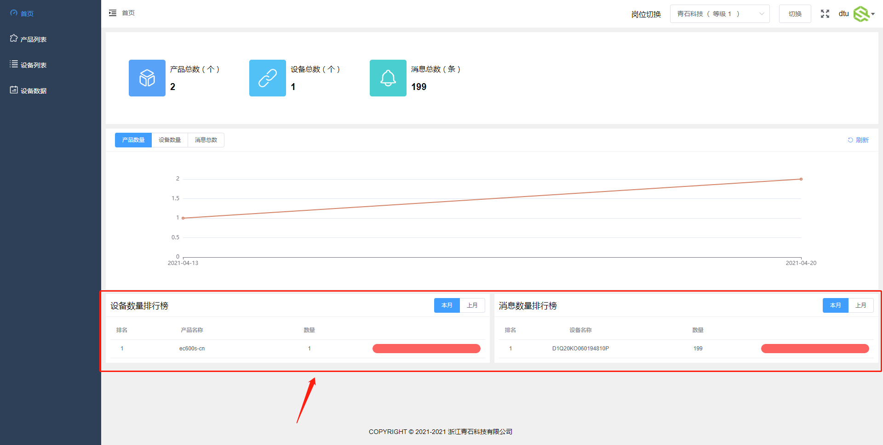This screenshot has height=445, width=883.
Task: Expand the user menu caret arrow
Action: tap(873, 14)
